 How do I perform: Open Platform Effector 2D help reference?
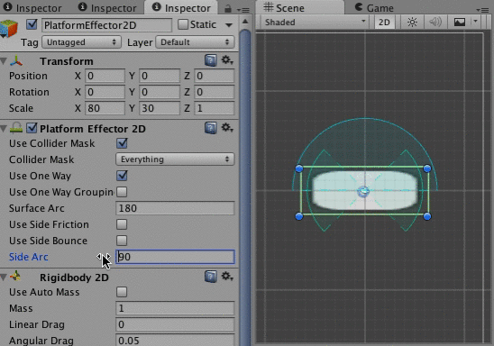pyautogui.click(x=210, y=128)
